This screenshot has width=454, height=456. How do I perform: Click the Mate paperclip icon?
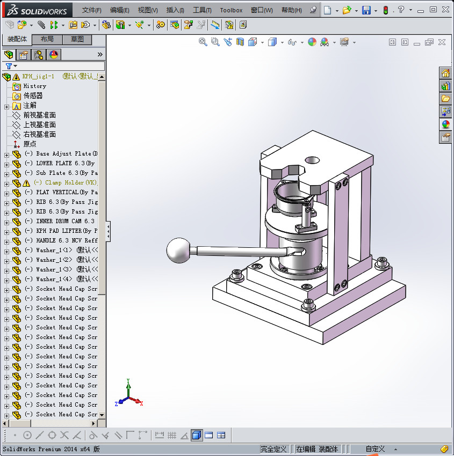click(41, 25)
